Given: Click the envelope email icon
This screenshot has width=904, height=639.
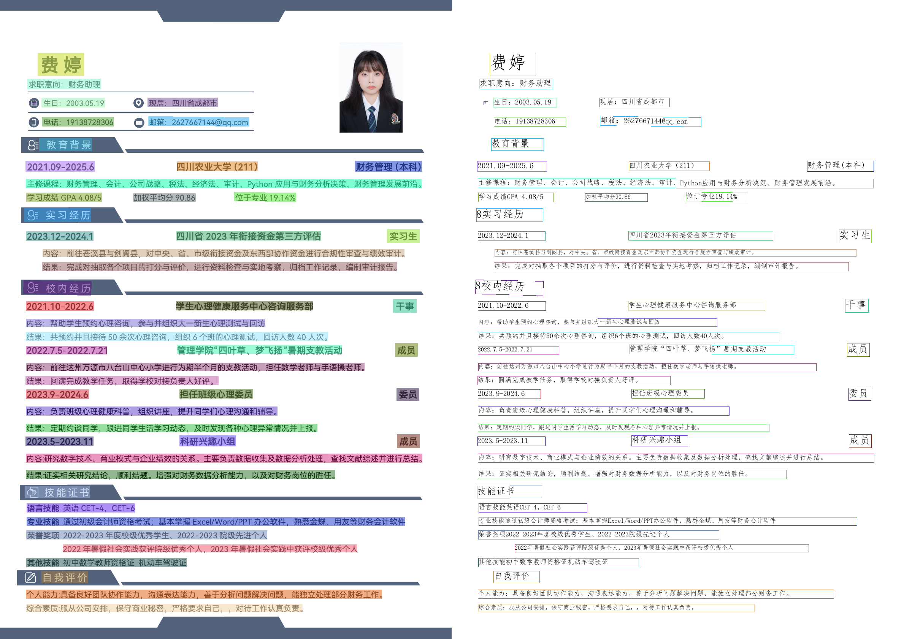Looking at the screenshot, I should (139, 123).
